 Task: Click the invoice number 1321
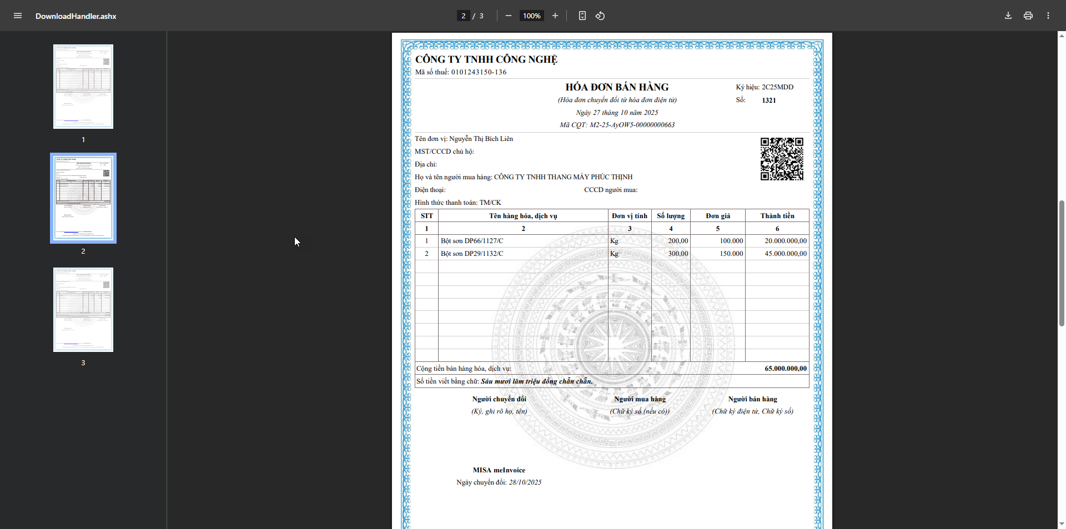click(x=768, y=100)
